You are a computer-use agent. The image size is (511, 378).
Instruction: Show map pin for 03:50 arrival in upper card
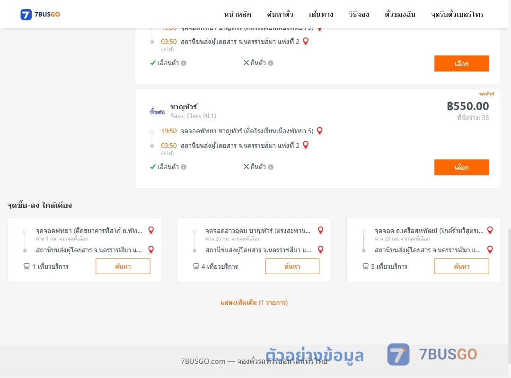point(306,42)
